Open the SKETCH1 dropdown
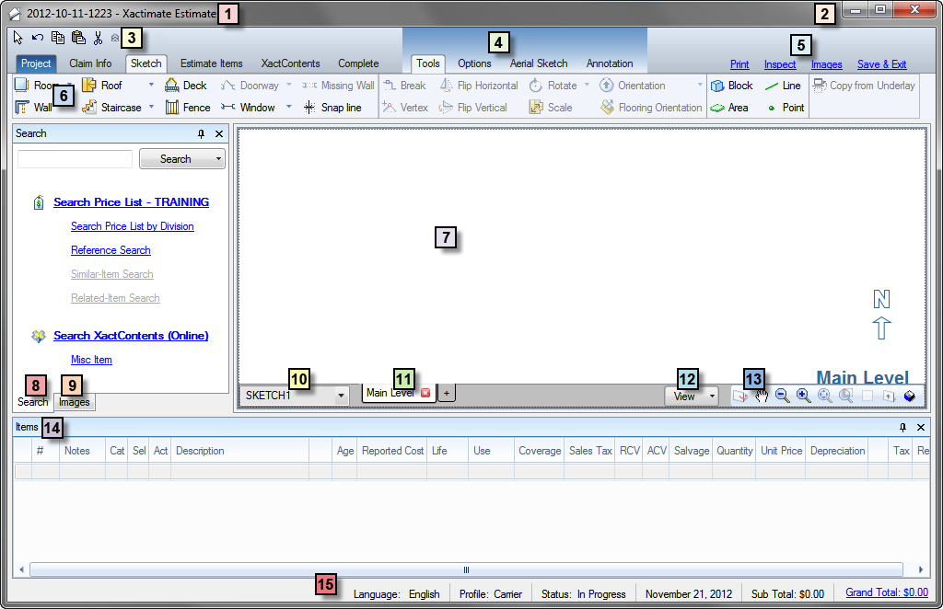The width and height of the screenshot is (943, 609). tap(341, 396)
